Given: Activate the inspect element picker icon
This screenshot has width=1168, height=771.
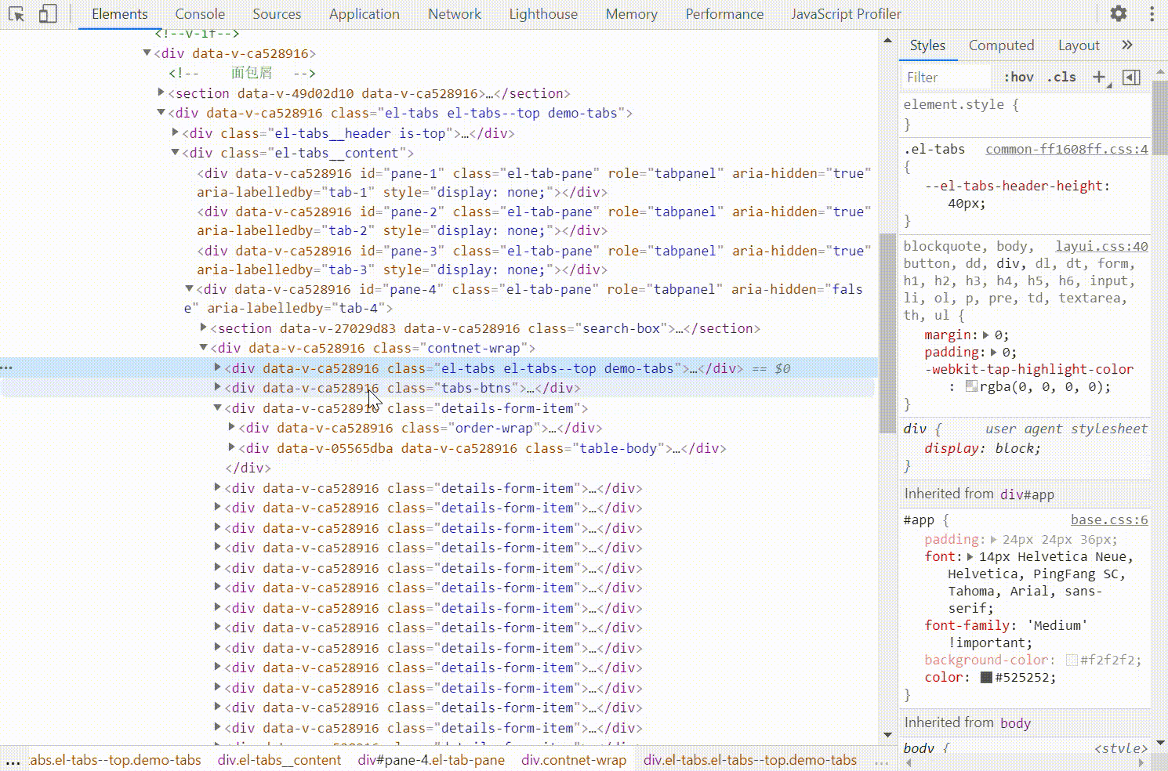Looking at the screenshot, I should [16, 14].
